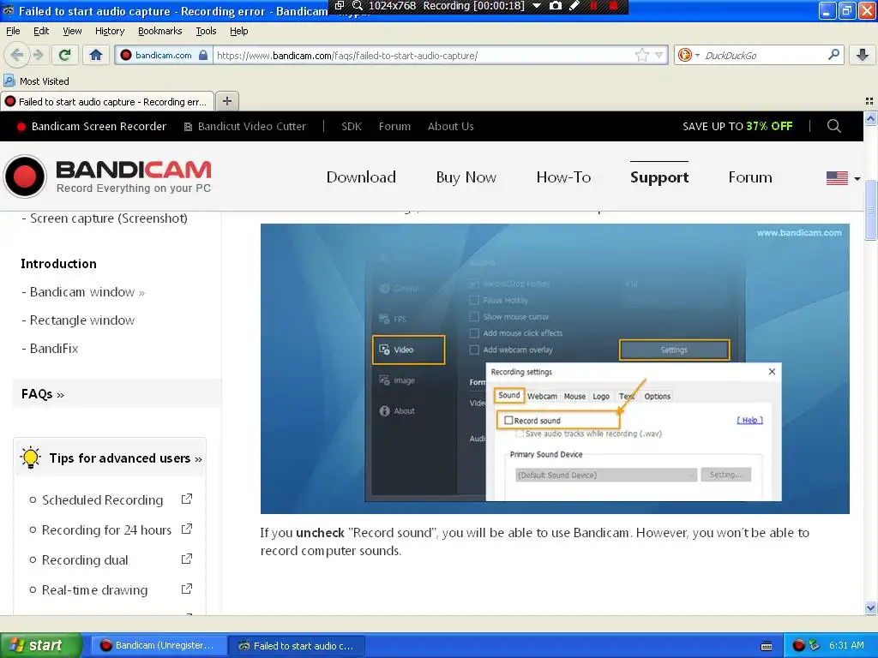Select the Failed to start audio capture tab

(107, 101)
